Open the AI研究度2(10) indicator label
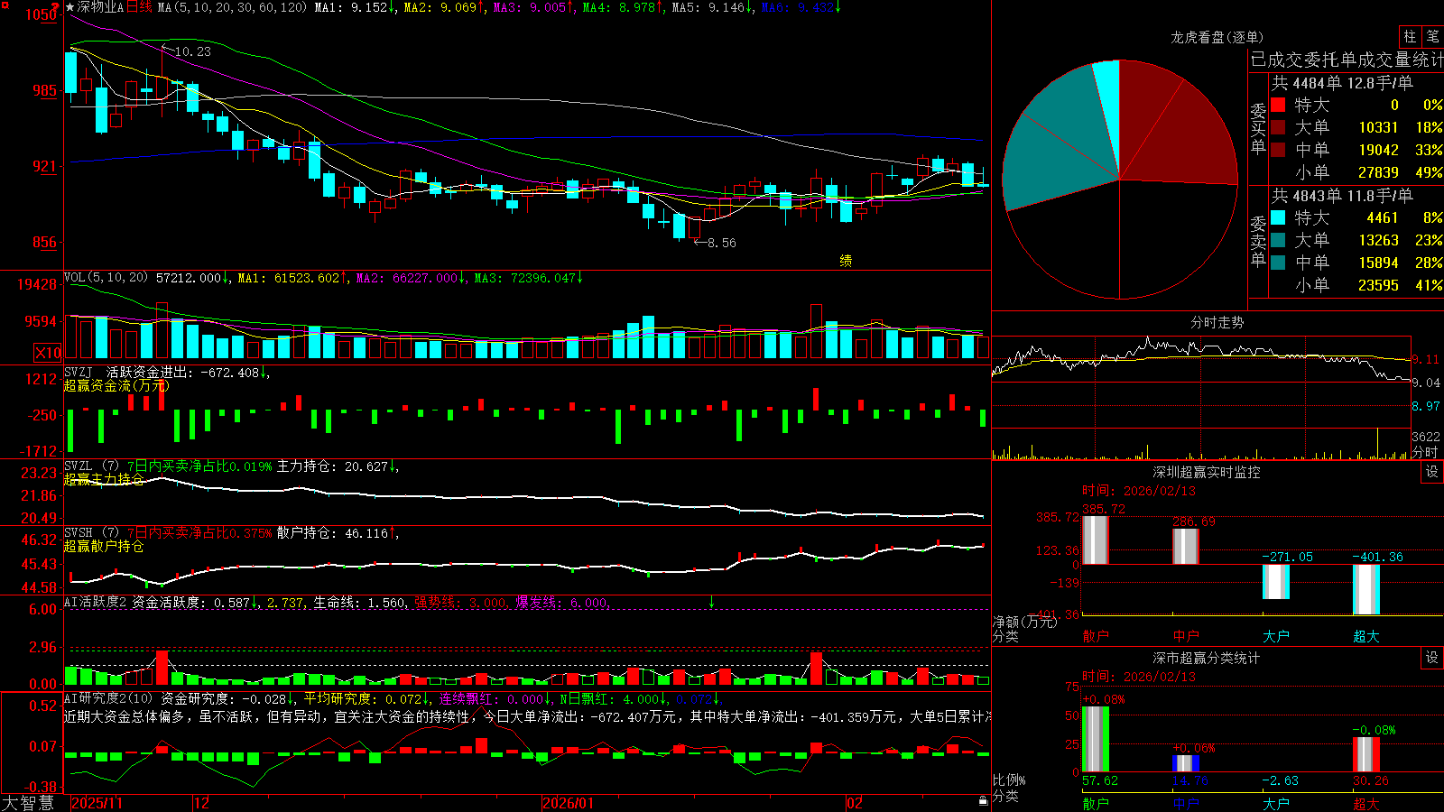The width and height of the screenshot is (1444, 812). pyautogui.click(x=109, y=698)
